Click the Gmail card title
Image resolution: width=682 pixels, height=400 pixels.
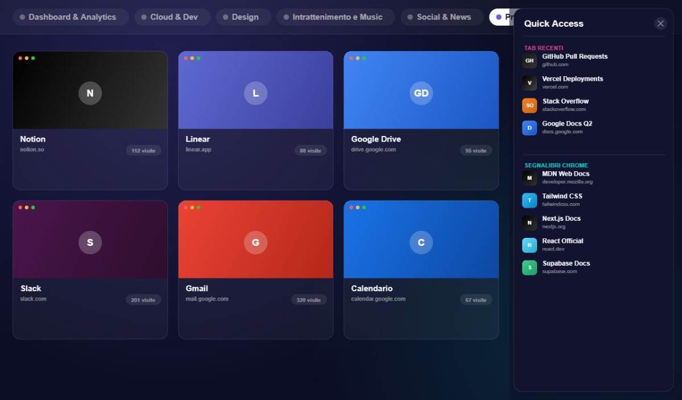click(x=197, y=288)
